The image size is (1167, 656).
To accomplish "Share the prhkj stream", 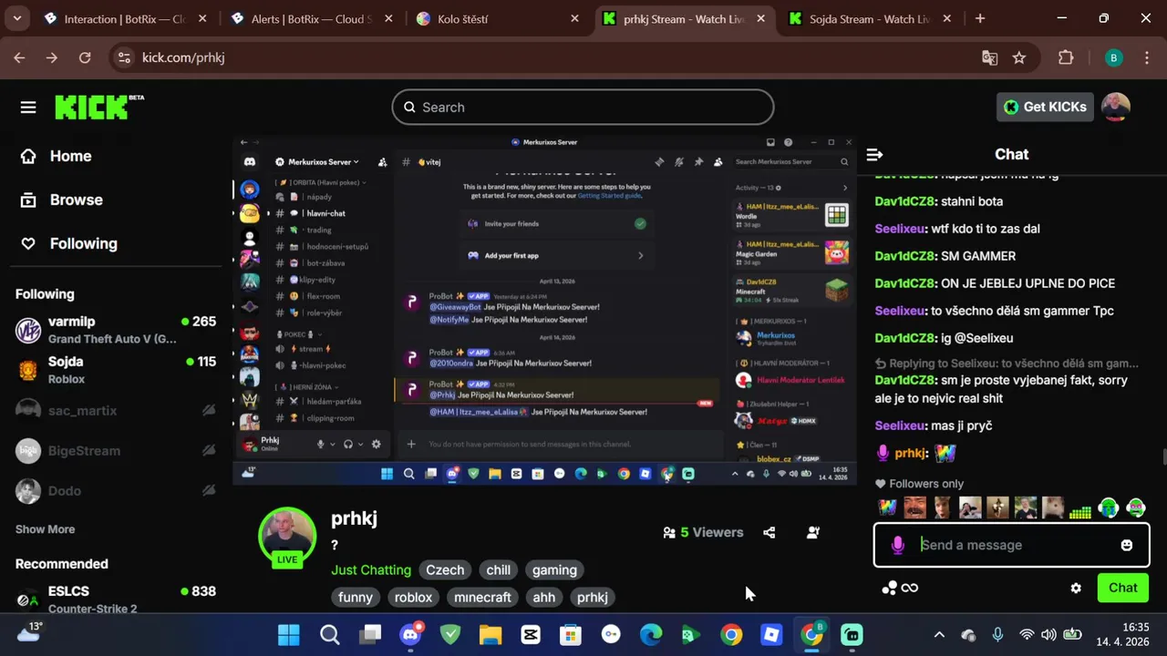I will click(769, 532).
